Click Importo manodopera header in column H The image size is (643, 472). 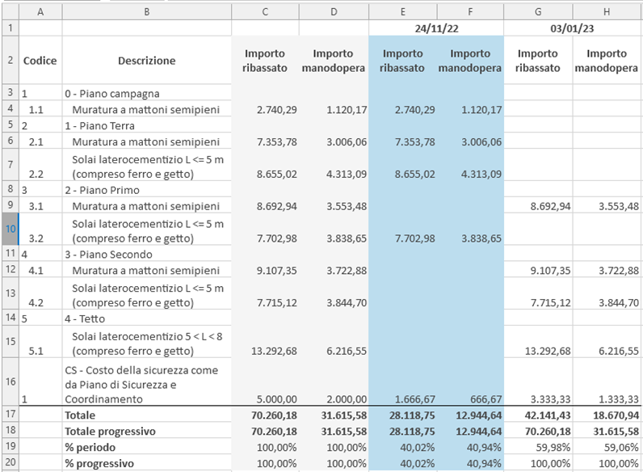pyautogui.click(x=607, y=61)
